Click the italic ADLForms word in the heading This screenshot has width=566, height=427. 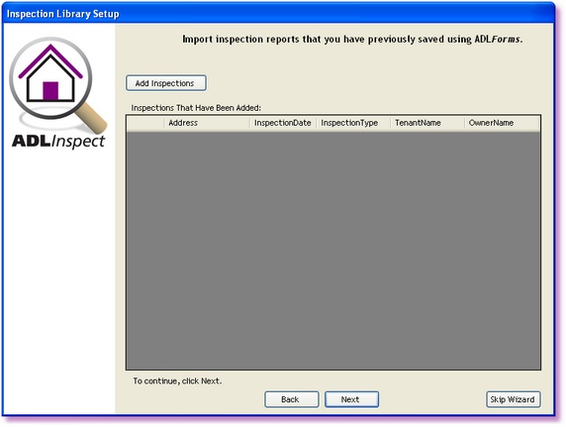point(499,39)
